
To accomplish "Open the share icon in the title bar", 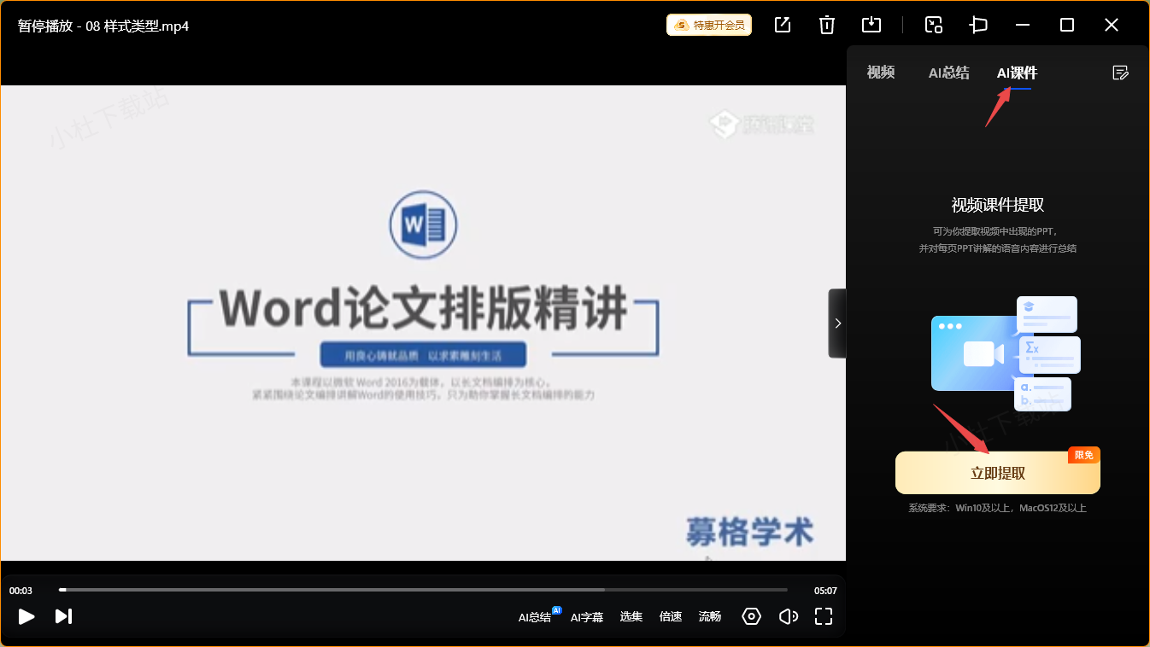I will coord(783,25).
